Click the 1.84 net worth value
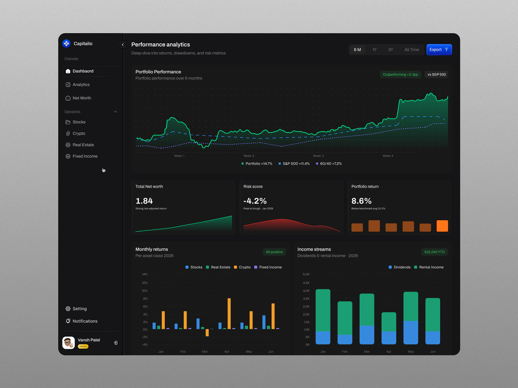 click(144, 201)
